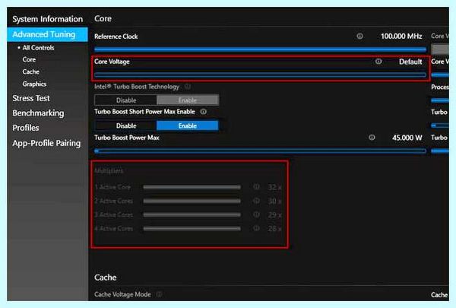This screenshot has width=456, height=308.
Task: Click the 3 Active Cores multiplier slider
Action: pyautogui.click(x=192, y=215)
